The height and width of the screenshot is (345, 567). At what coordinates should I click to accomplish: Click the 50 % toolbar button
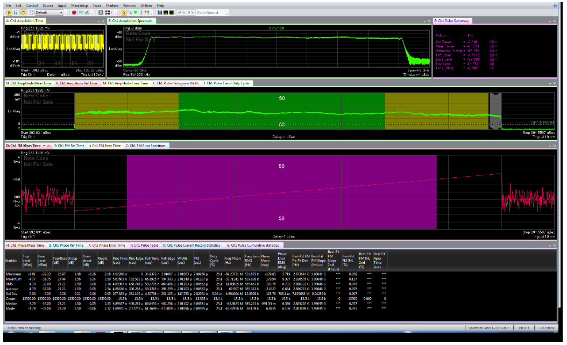coord(181,12)
